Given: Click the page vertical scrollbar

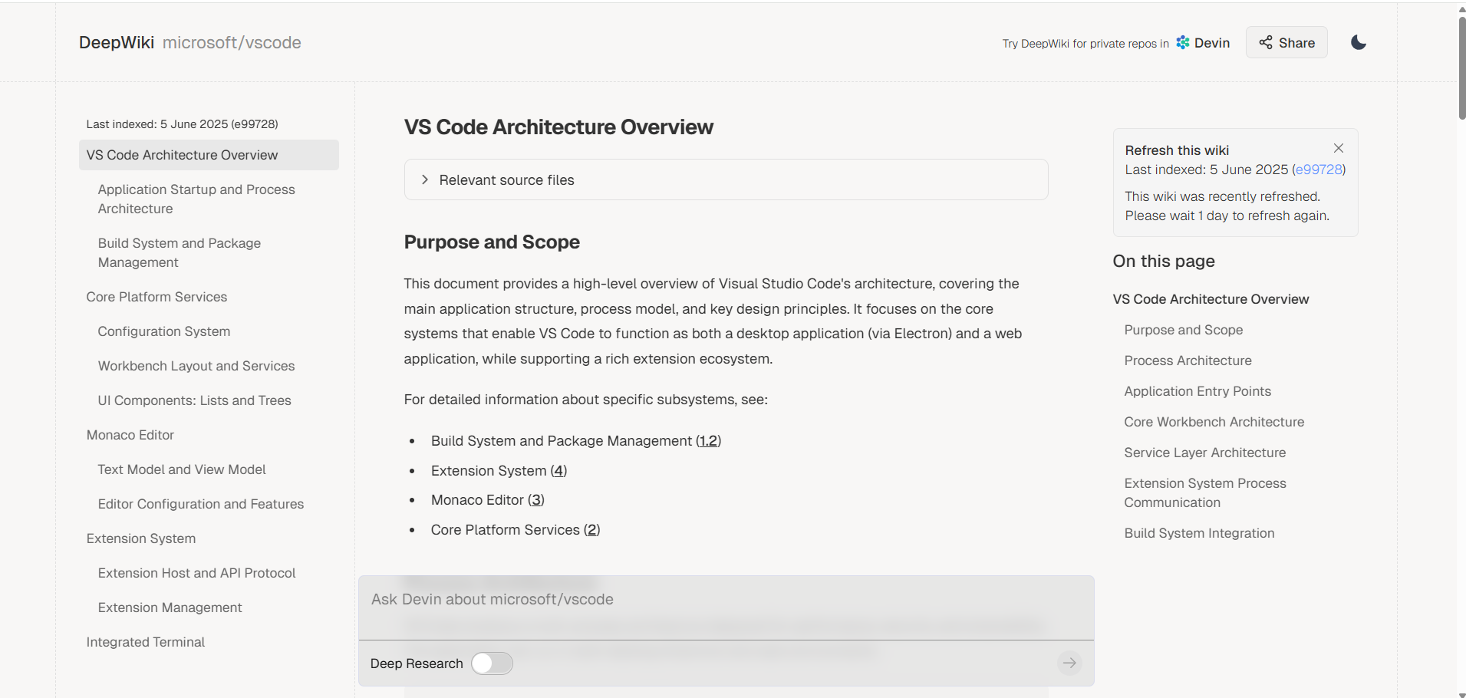Looking at the screenshot, I should click(x=1461, y=69).
